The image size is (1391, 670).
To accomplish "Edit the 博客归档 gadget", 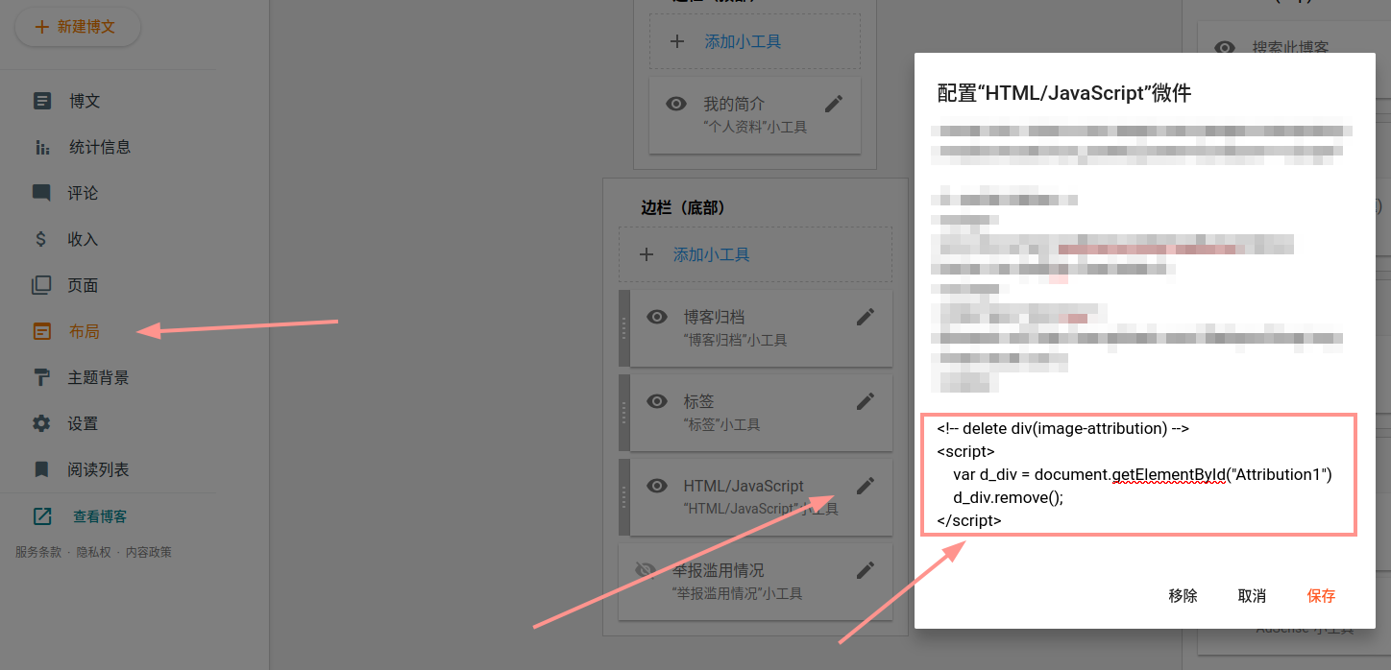I will (866, 317).
